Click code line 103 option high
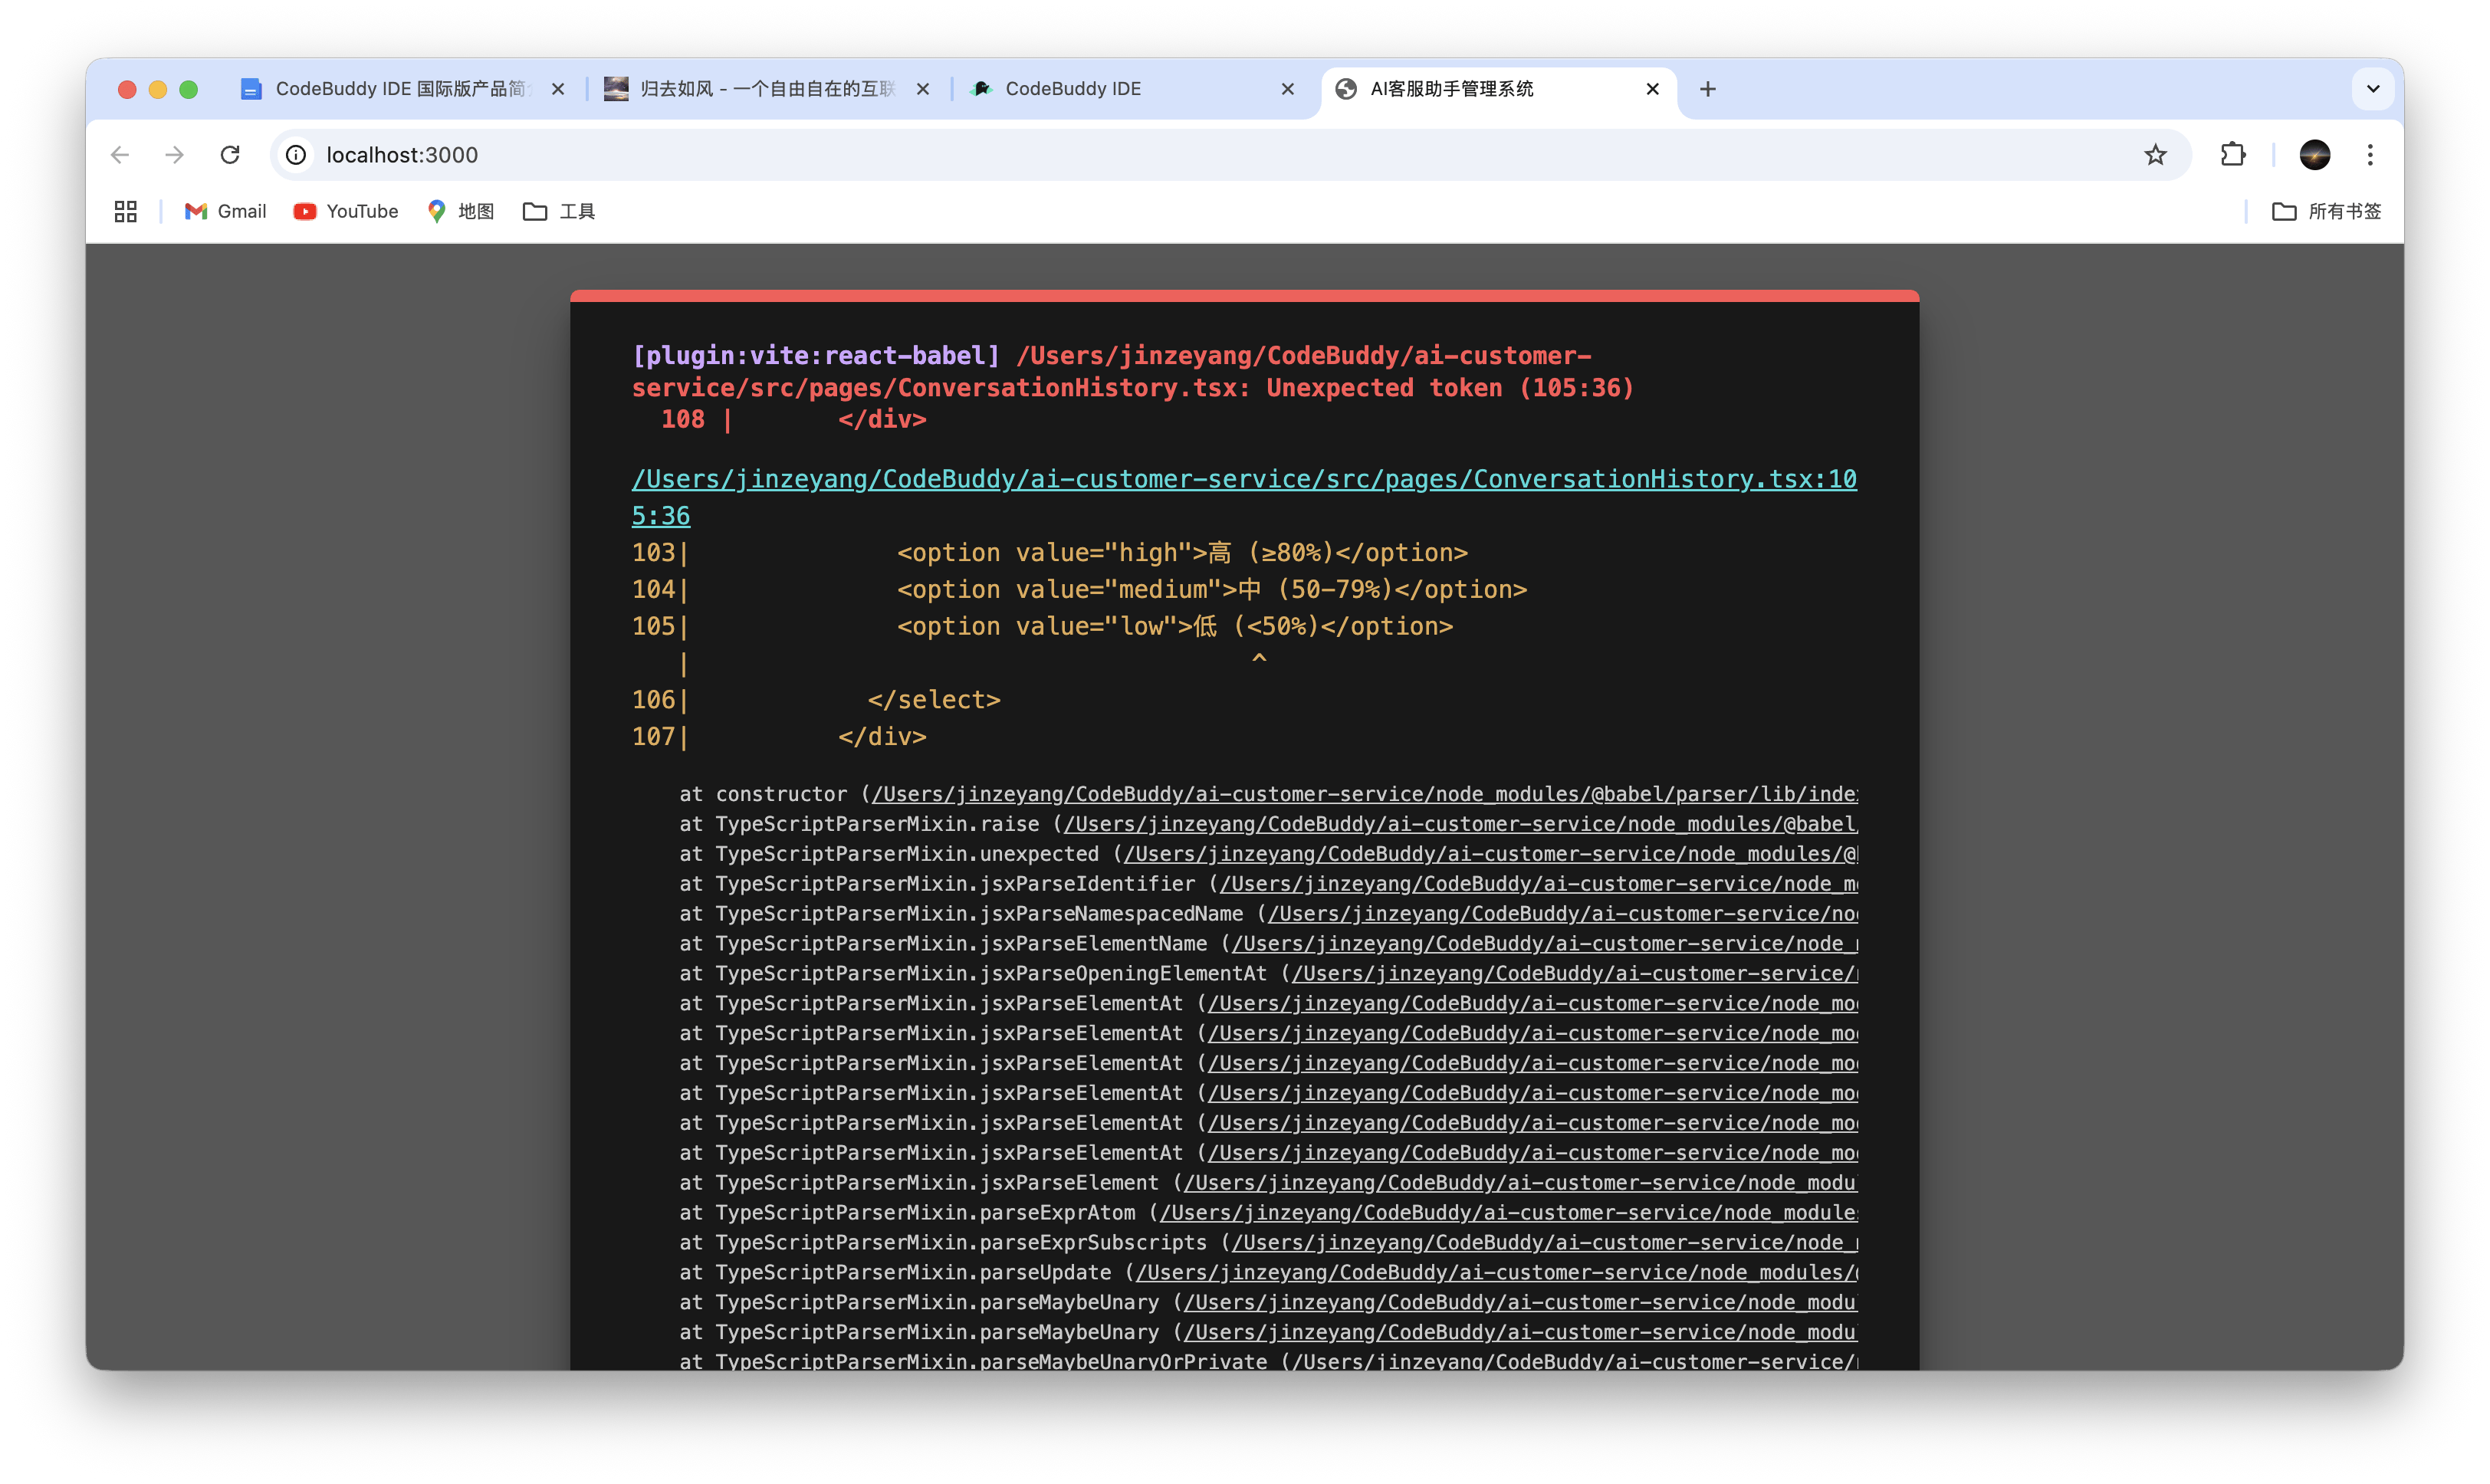Screen dimensions: 2490x1484 (x=1182, y=553)
